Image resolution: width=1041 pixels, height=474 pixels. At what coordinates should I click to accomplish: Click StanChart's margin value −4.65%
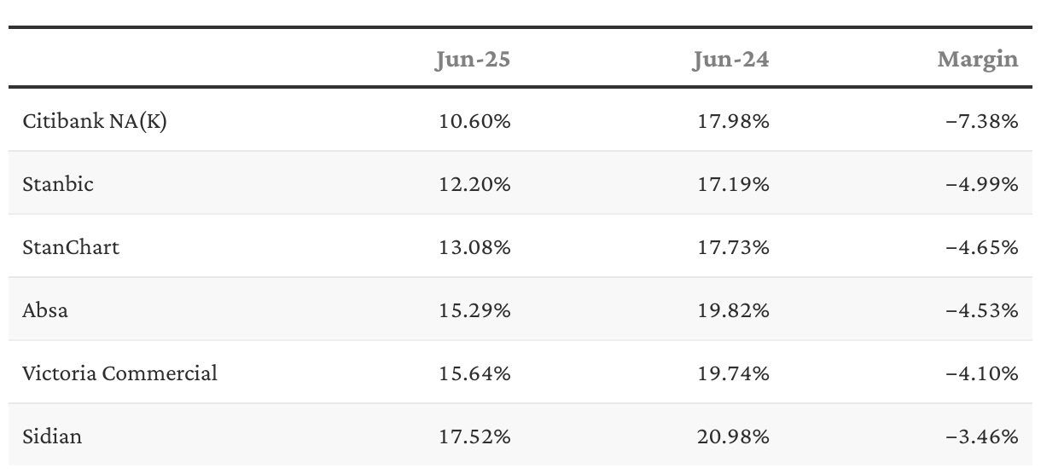pos(982,247)
